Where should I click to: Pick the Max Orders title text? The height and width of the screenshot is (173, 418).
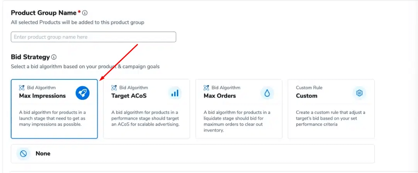click(x=219, y=96)
